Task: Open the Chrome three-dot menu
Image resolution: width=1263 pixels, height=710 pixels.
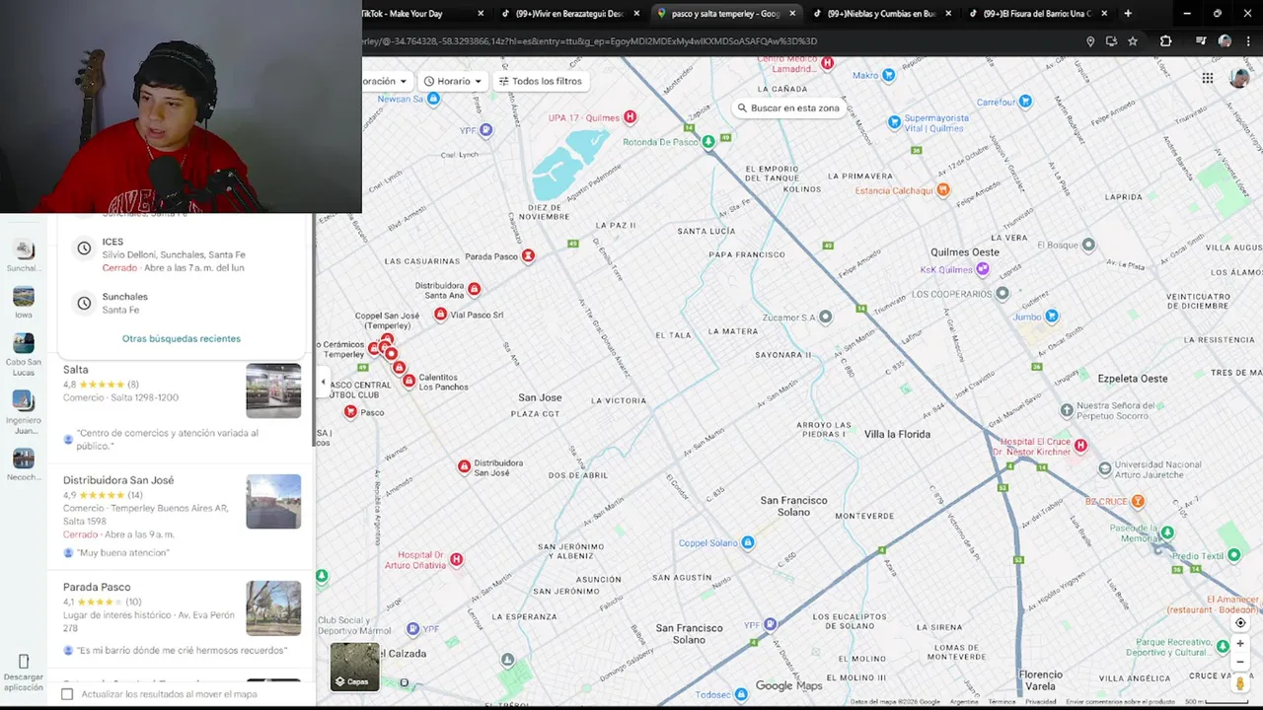Action: (1247, 41)
